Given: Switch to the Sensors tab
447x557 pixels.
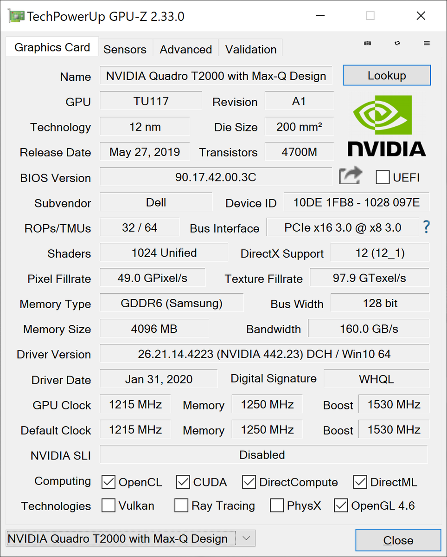Looking at the screenshot, I should tap(125, 49).
